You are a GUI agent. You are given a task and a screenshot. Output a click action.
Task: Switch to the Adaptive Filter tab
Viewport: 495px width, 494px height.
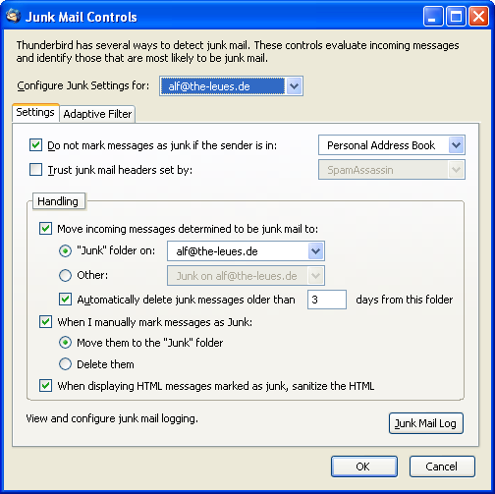coord(97,114)
